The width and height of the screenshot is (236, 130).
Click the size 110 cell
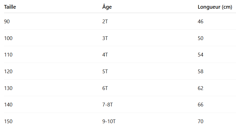pos(8,55)
